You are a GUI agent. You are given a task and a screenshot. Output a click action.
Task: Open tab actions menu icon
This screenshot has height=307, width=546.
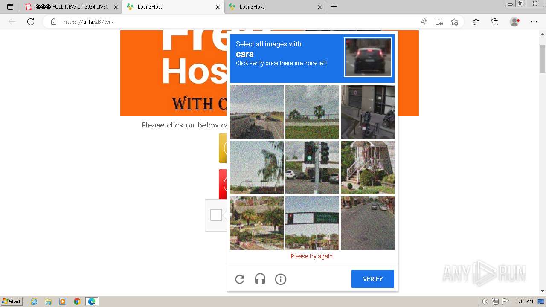[10, 7]
